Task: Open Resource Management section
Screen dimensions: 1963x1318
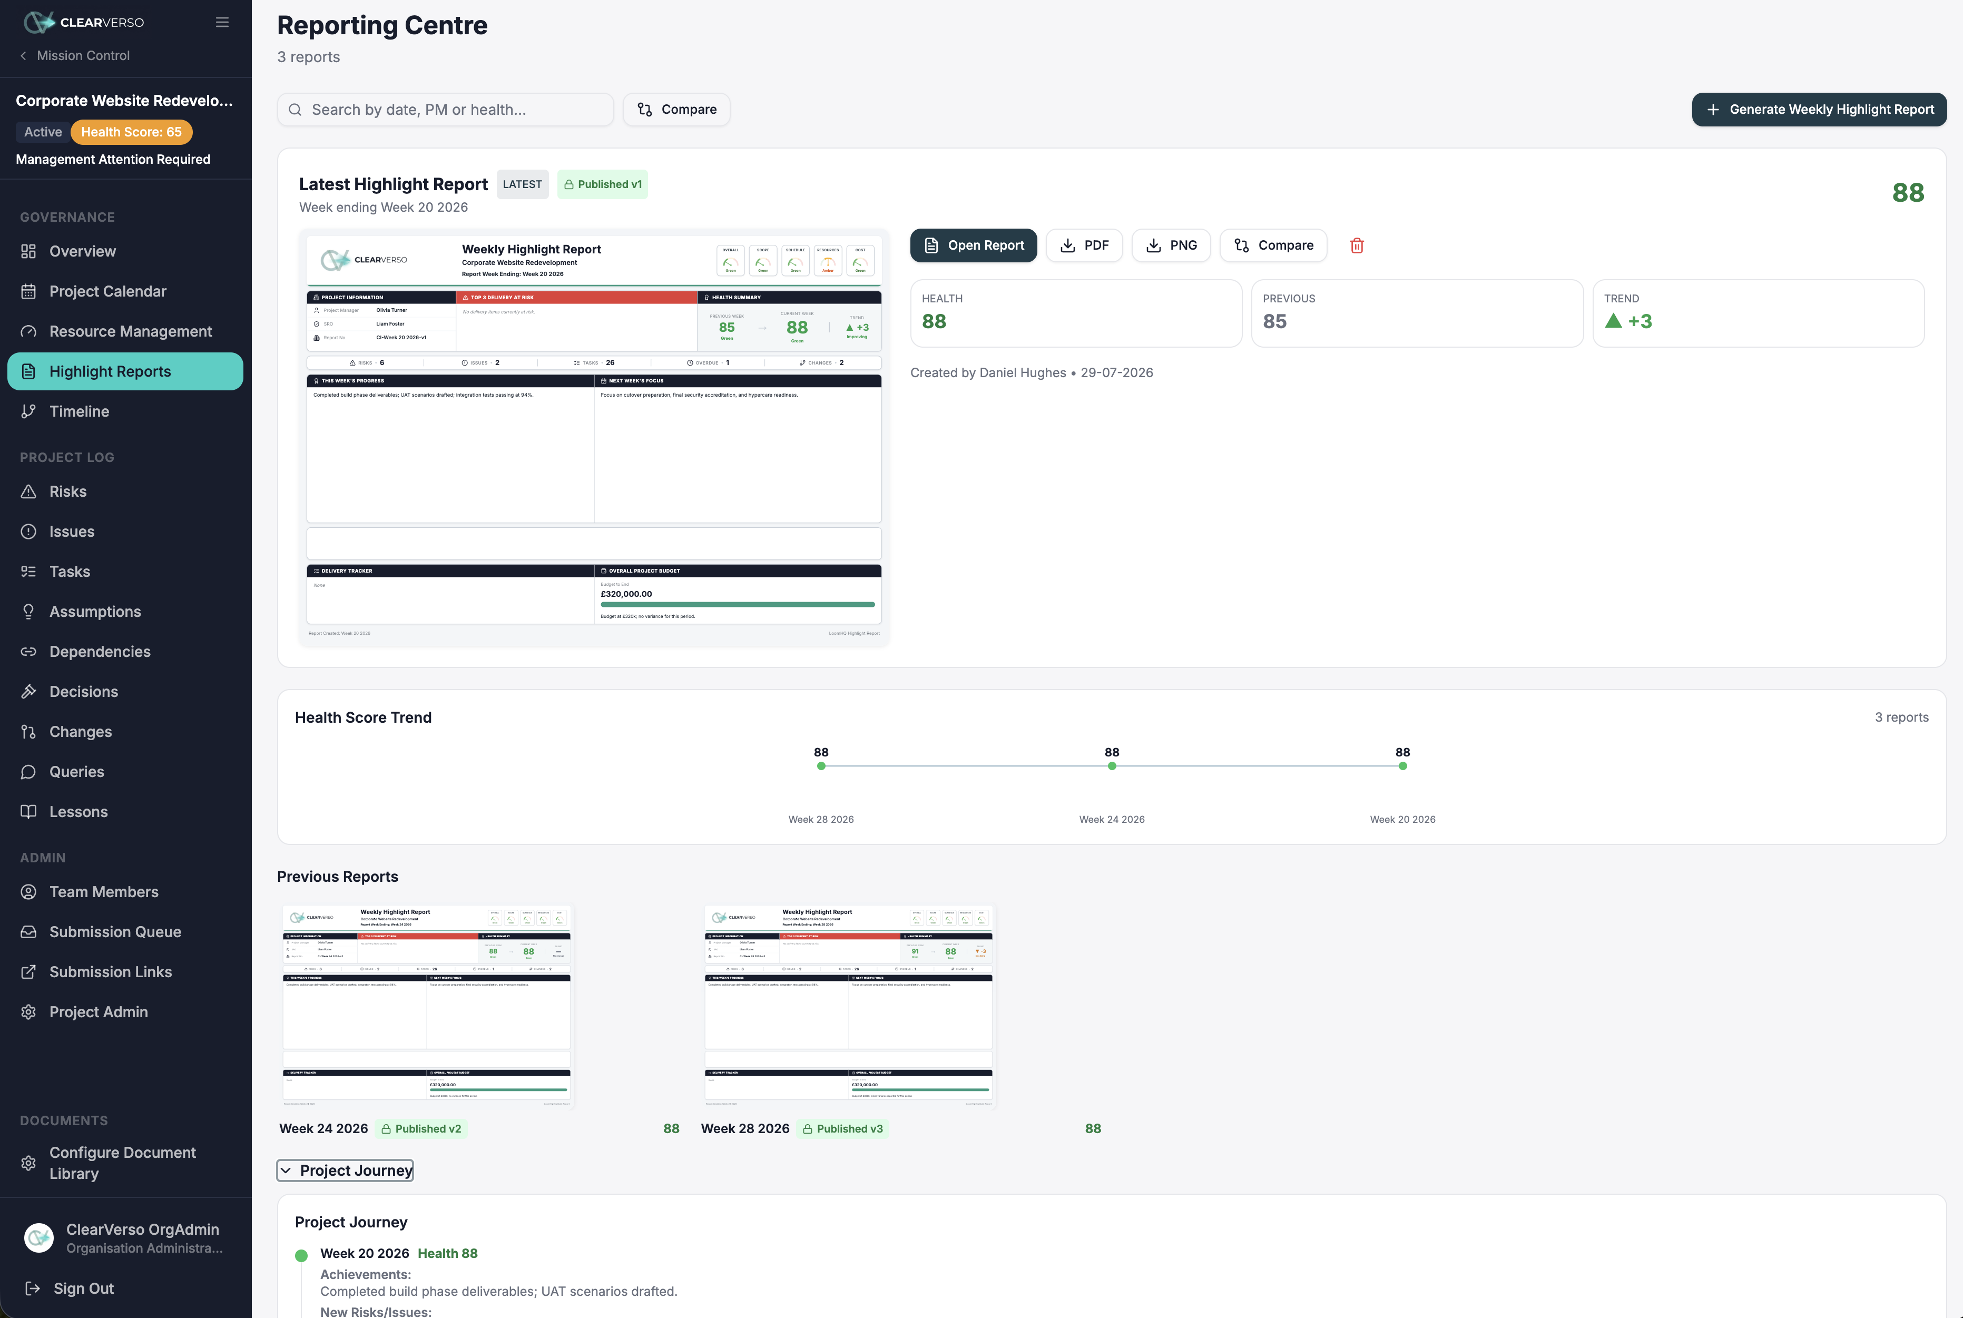Action: [x=125, y=331]
